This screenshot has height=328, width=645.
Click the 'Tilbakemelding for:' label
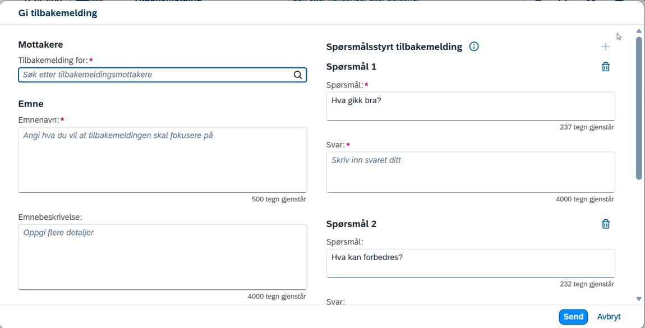53,61
